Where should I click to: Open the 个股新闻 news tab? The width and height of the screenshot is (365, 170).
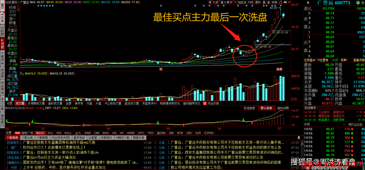(x=12, y=137)
